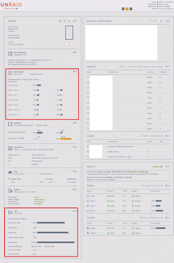The width and height of the screenshot is (174, 263).
Task: Open Memory section settings gear
Action: coord(74,123)
